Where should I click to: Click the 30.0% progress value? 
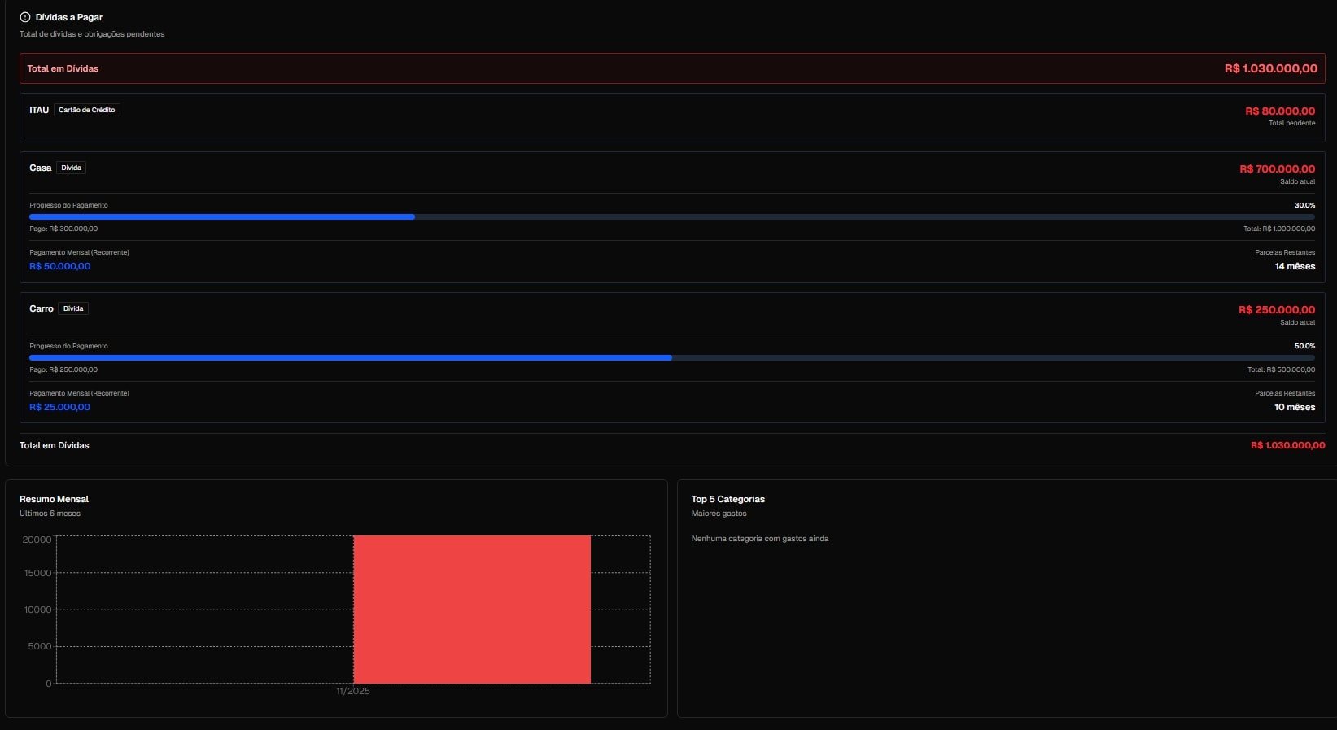tap(1304, 205)
